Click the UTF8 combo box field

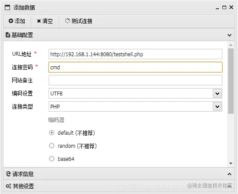point(136,93)
